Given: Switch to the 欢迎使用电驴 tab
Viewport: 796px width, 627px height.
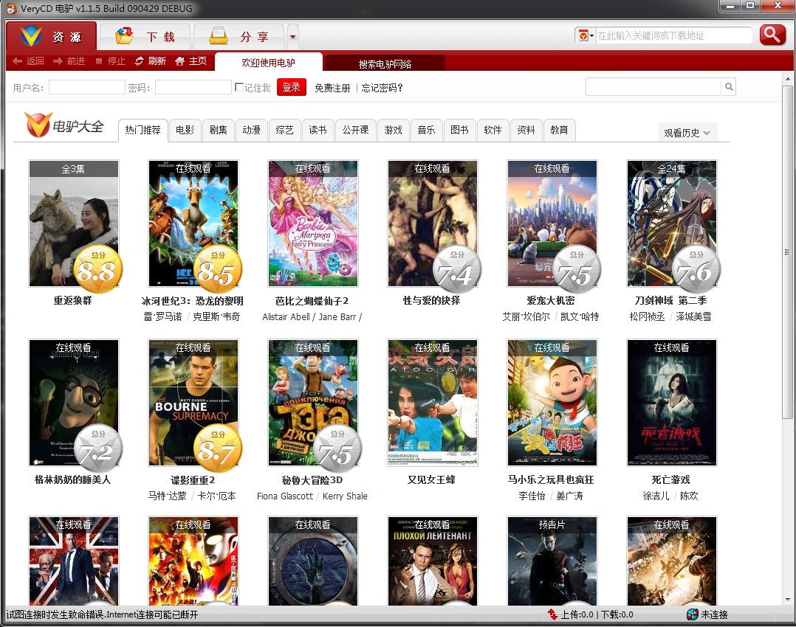Looking at the screenshot, I should point(269,63).
